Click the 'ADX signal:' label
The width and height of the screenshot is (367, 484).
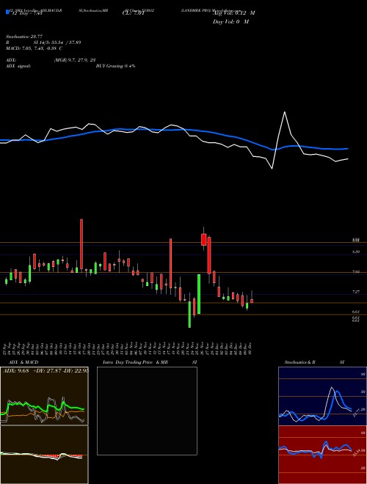click(18, 66)
